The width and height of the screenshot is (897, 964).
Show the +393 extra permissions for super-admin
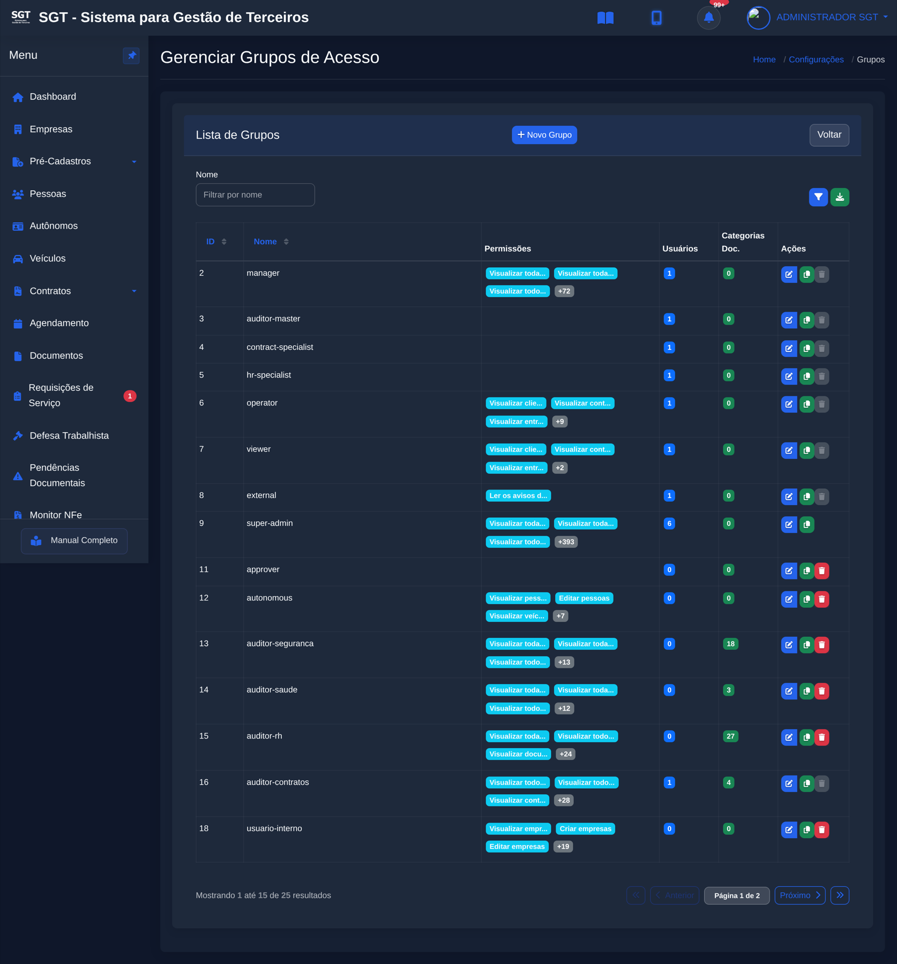click(x=566, y=542)
